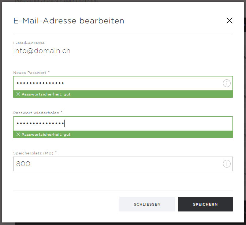The image size is (246, 225).
Task: Select the Speicherplatz field containing 800
Action: coord(123,164)
